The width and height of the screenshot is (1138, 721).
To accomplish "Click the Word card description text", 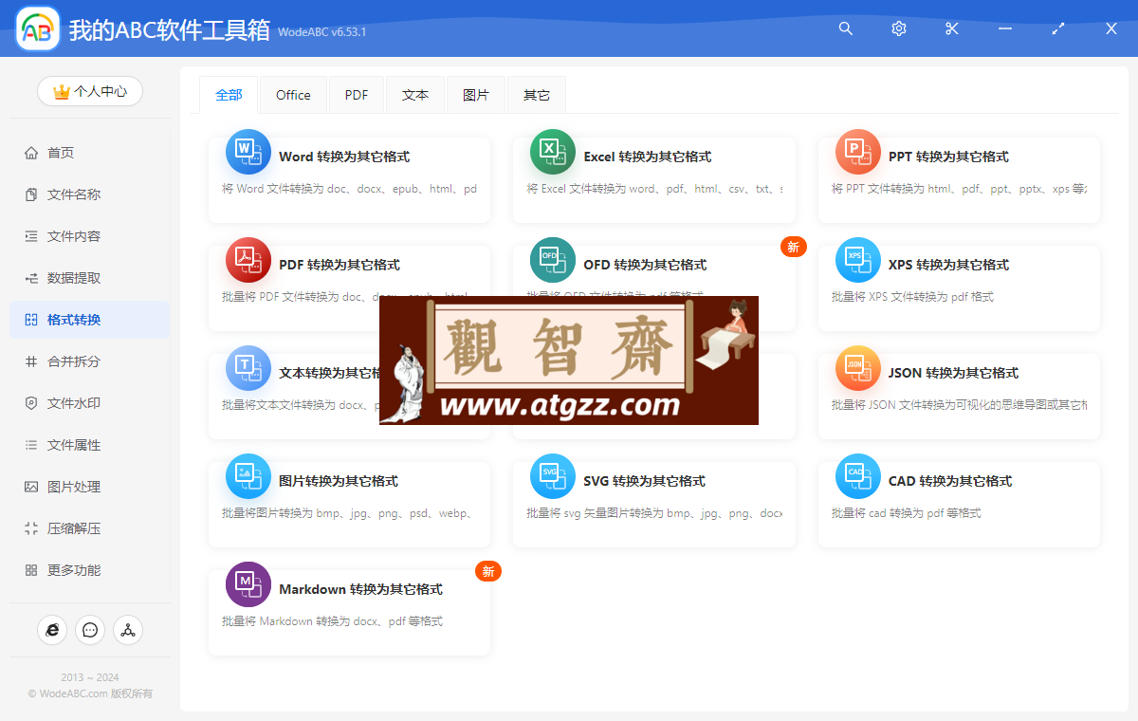I will tap(349, 189).
